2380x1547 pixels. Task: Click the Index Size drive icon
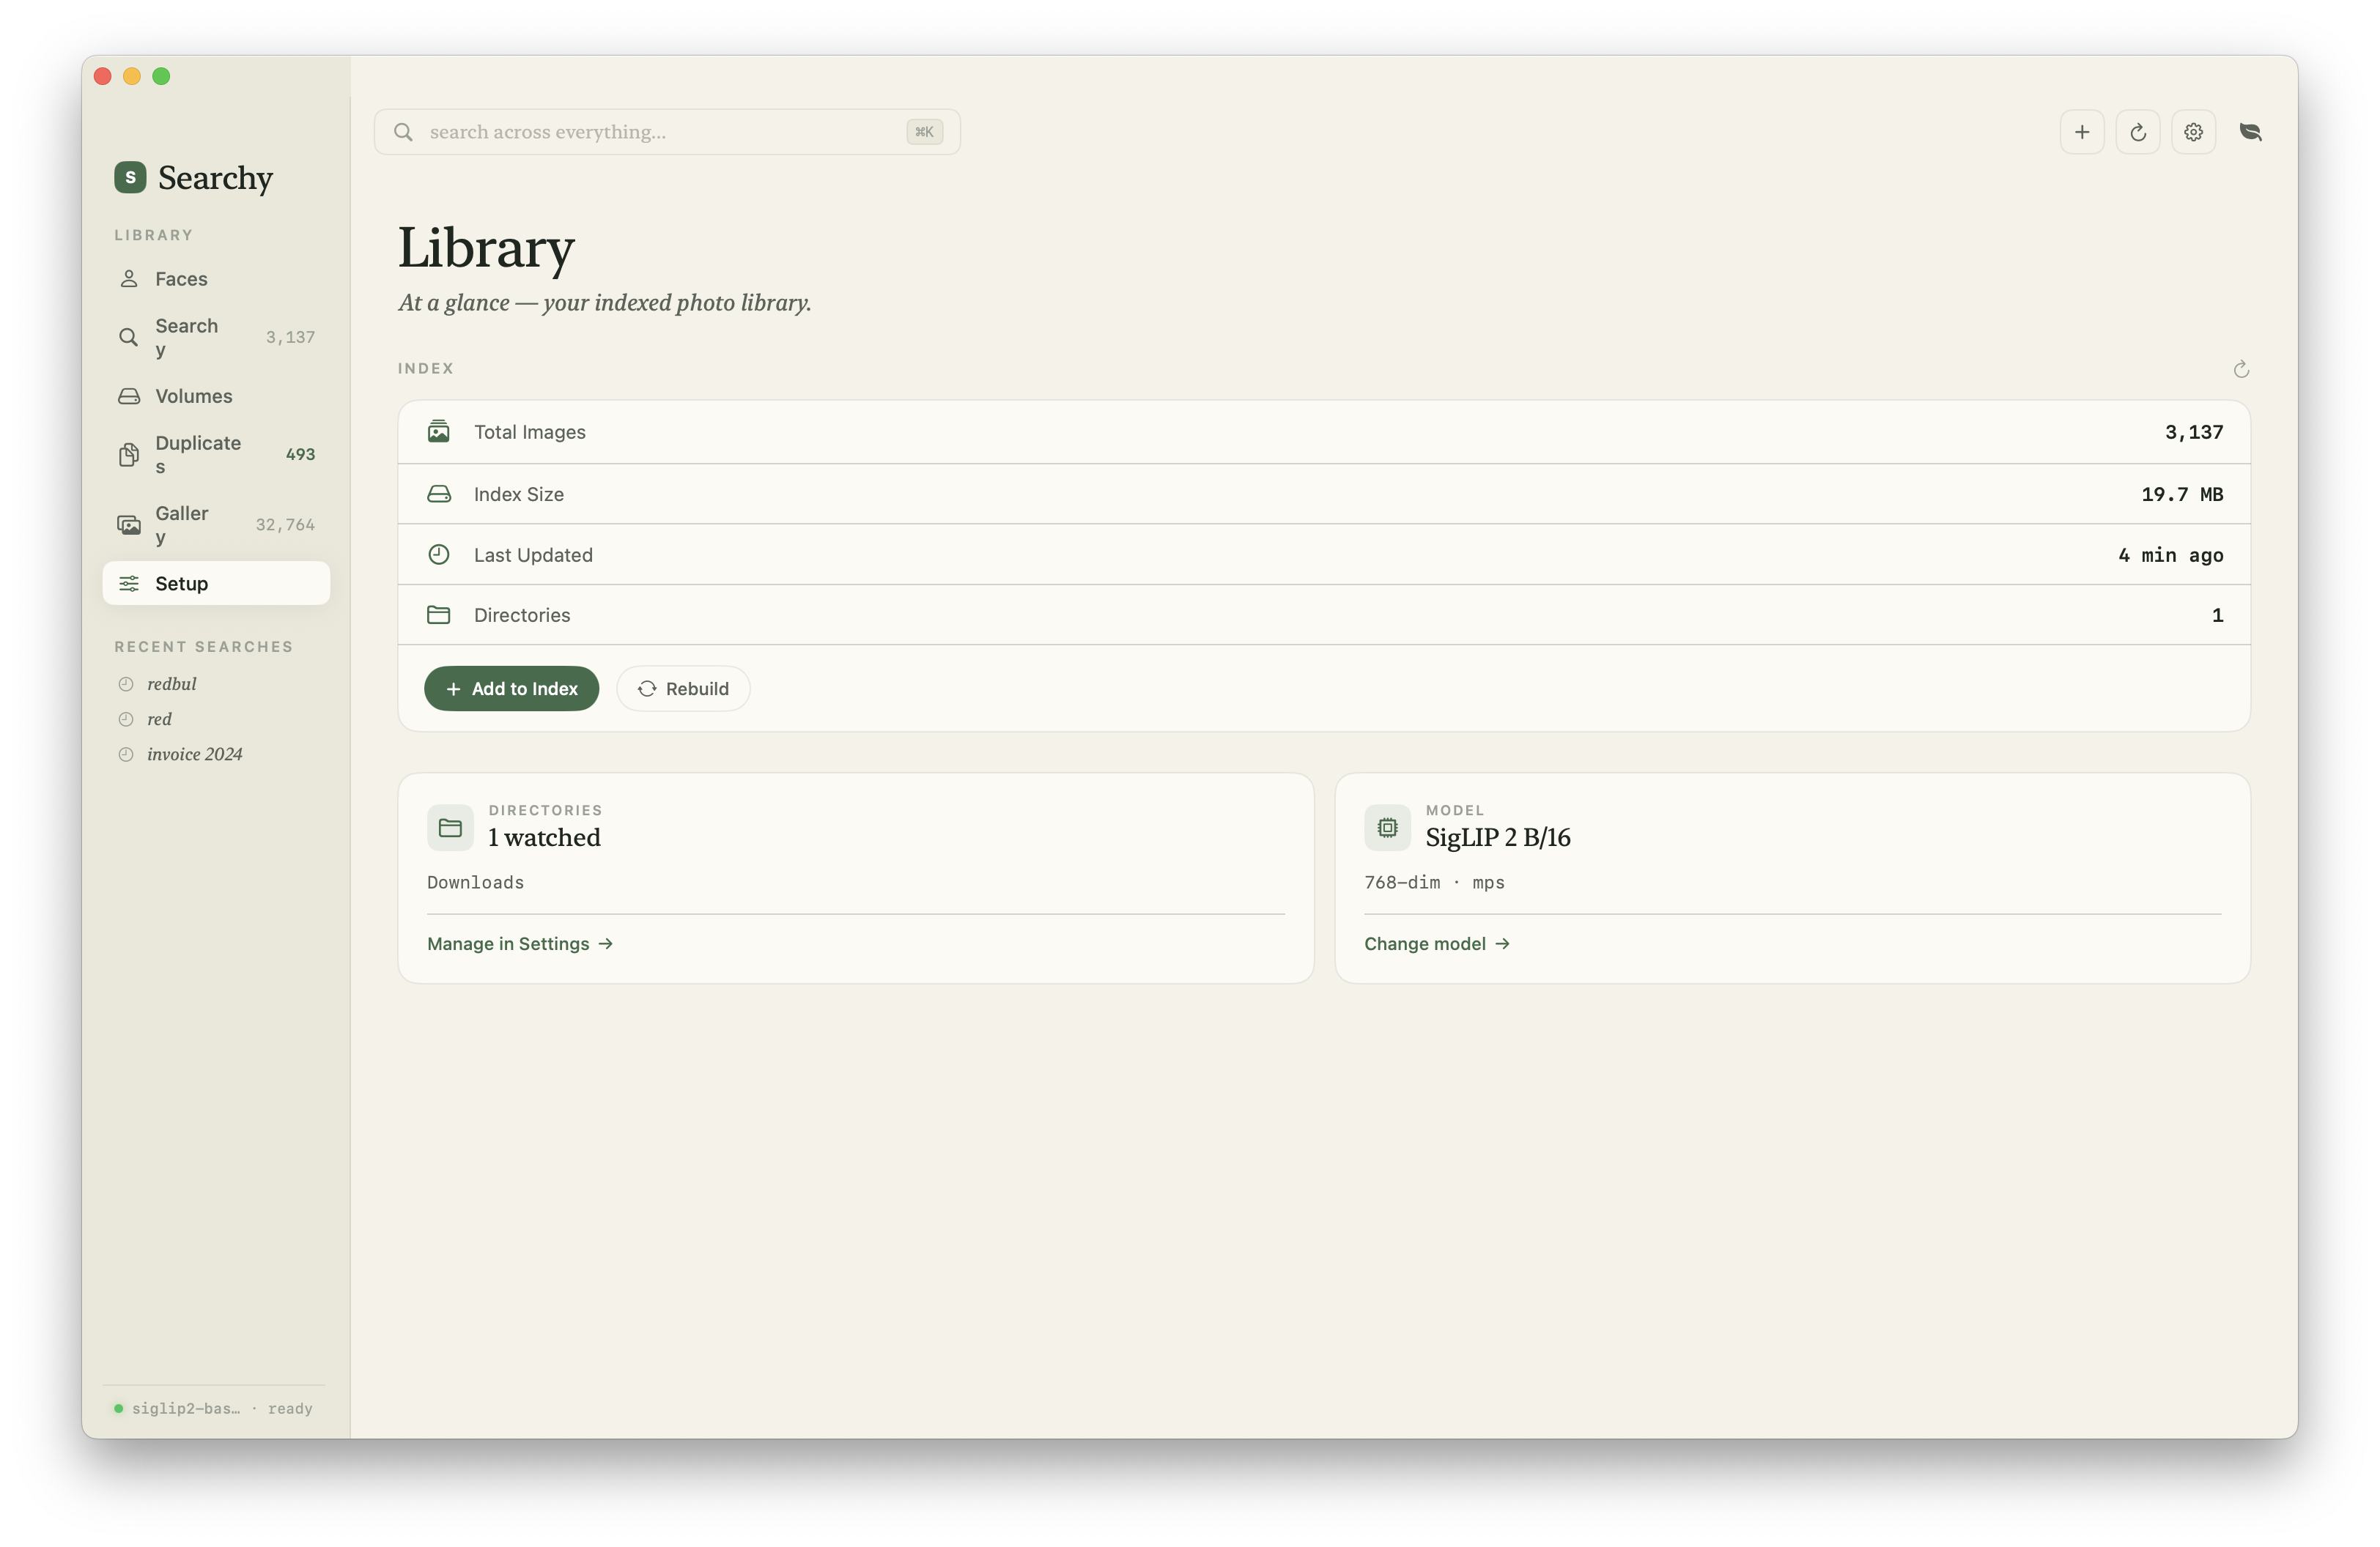coord(439,494)
